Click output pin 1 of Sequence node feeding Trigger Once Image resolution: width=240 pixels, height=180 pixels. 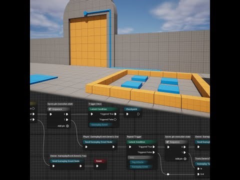(67, 119)
